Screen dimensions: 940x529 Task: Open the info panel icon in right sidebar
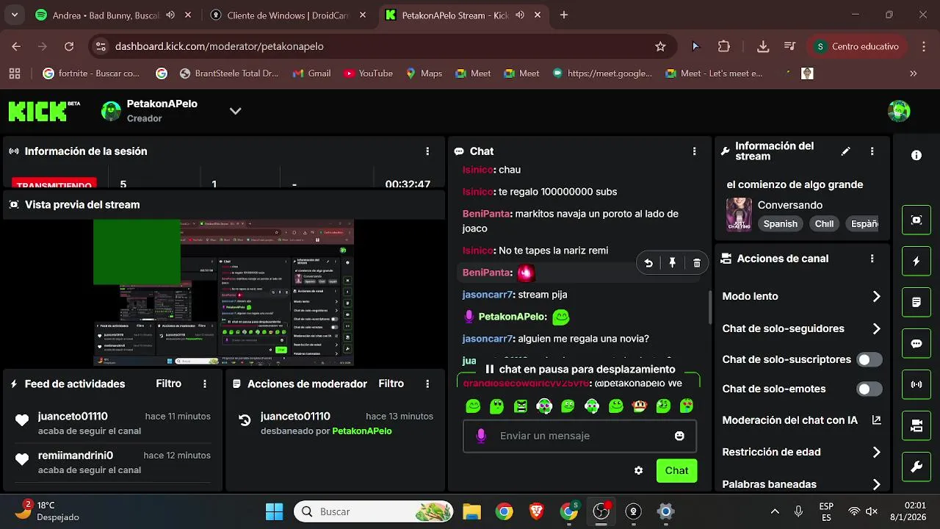[916, 155]
